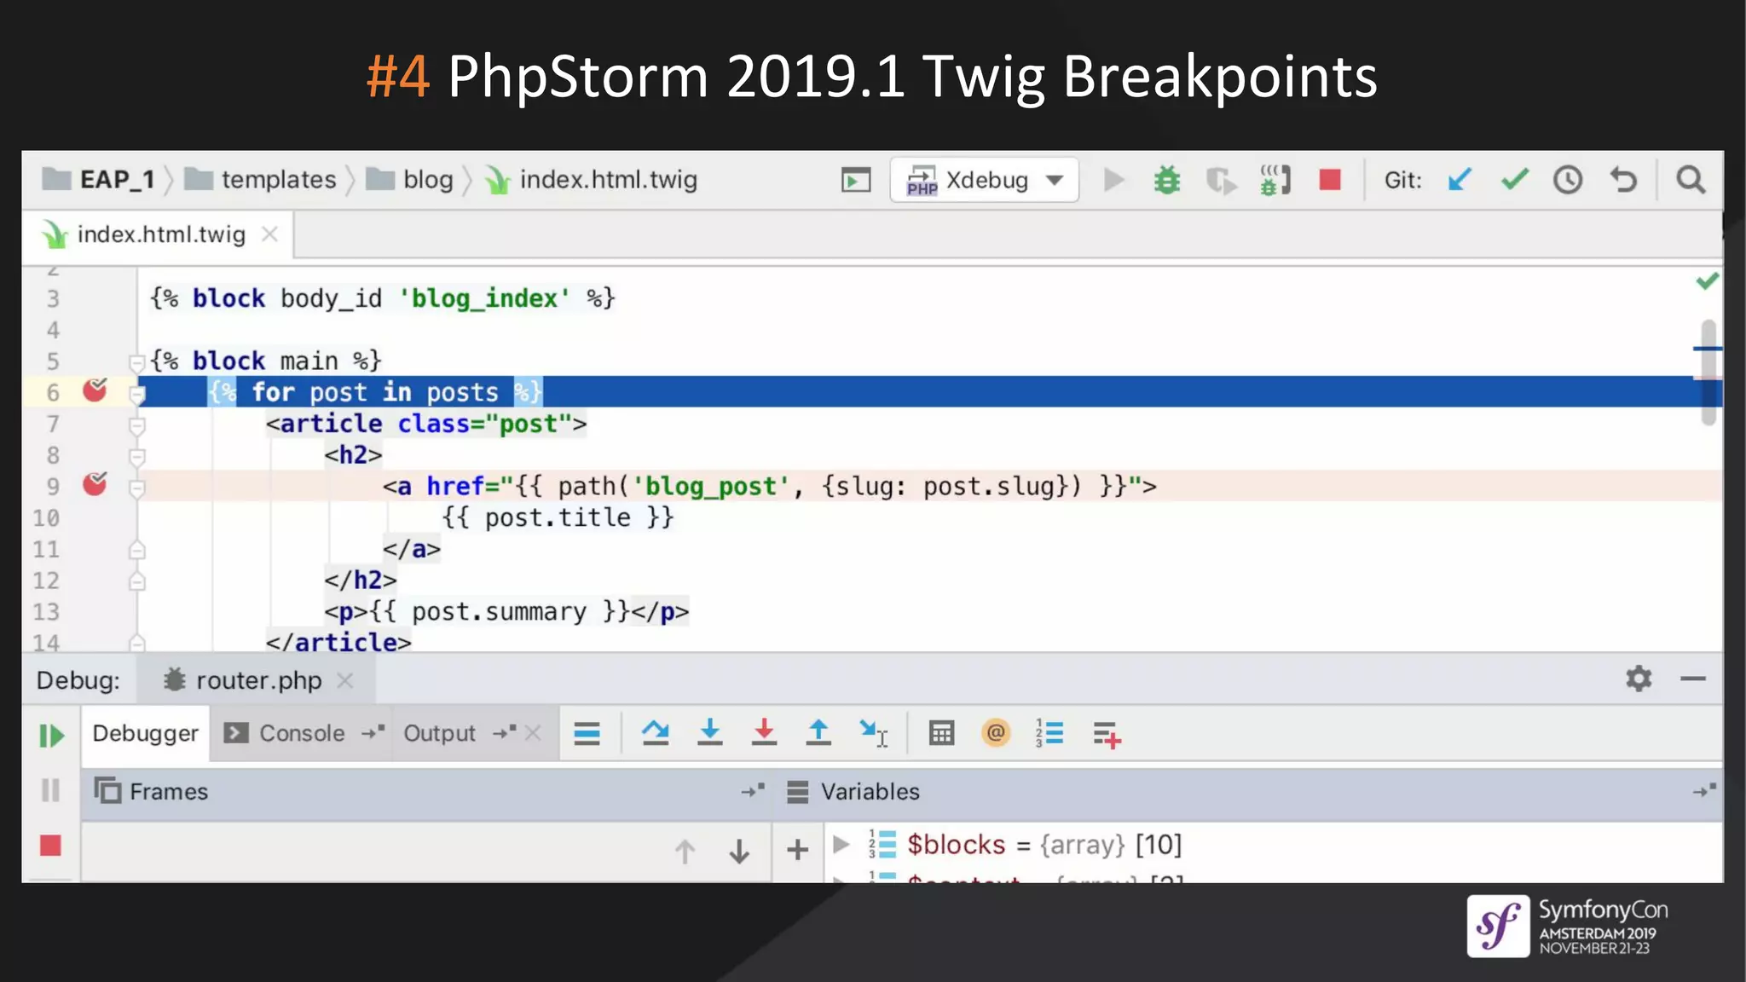Click the Step Into icon
The height and width of the screenshot is (982, 1746).
point(709,733)
